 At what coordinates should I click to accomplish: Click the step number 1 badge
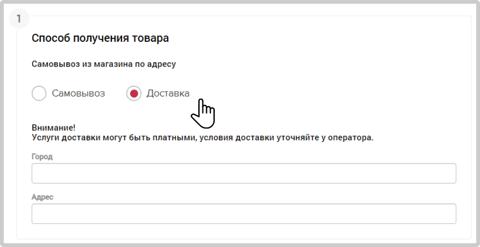19,19
